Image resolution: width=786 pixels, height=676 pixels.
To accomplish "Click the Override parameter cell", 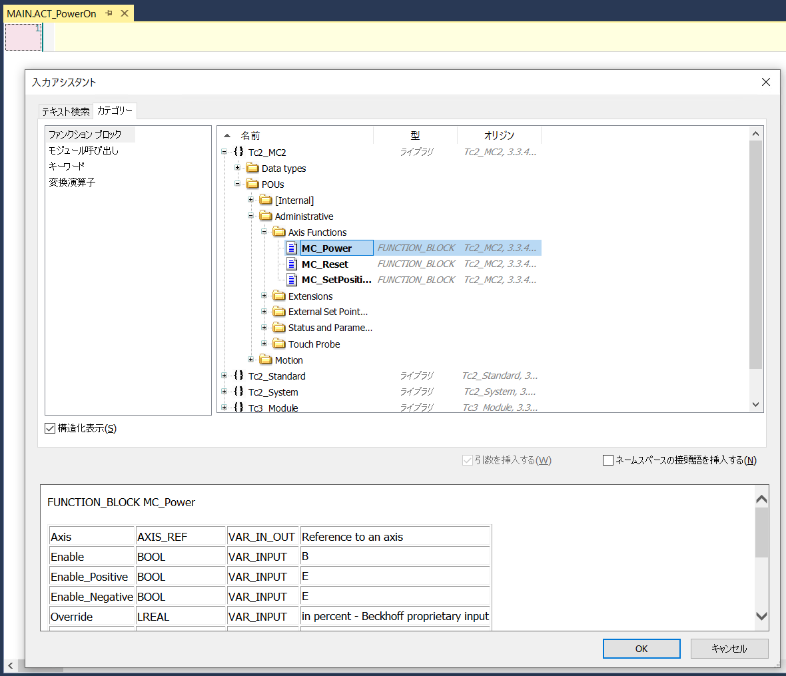I will click(92, 617).
